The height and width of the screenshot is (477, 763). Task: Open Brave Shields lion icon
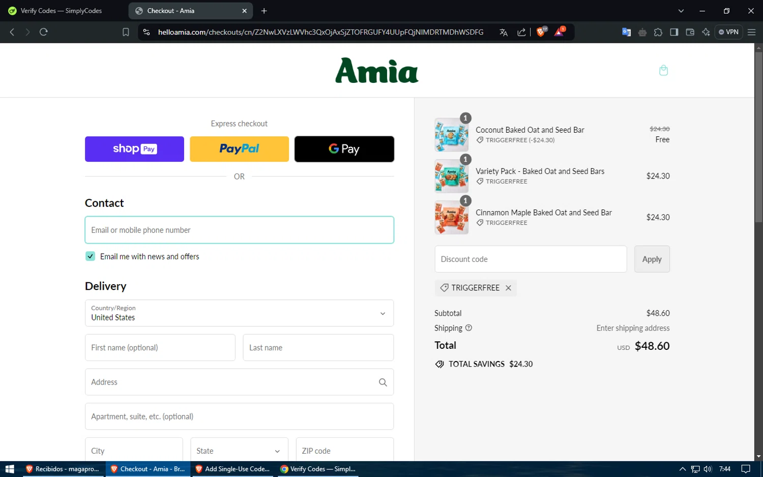[x=541, y=32]
